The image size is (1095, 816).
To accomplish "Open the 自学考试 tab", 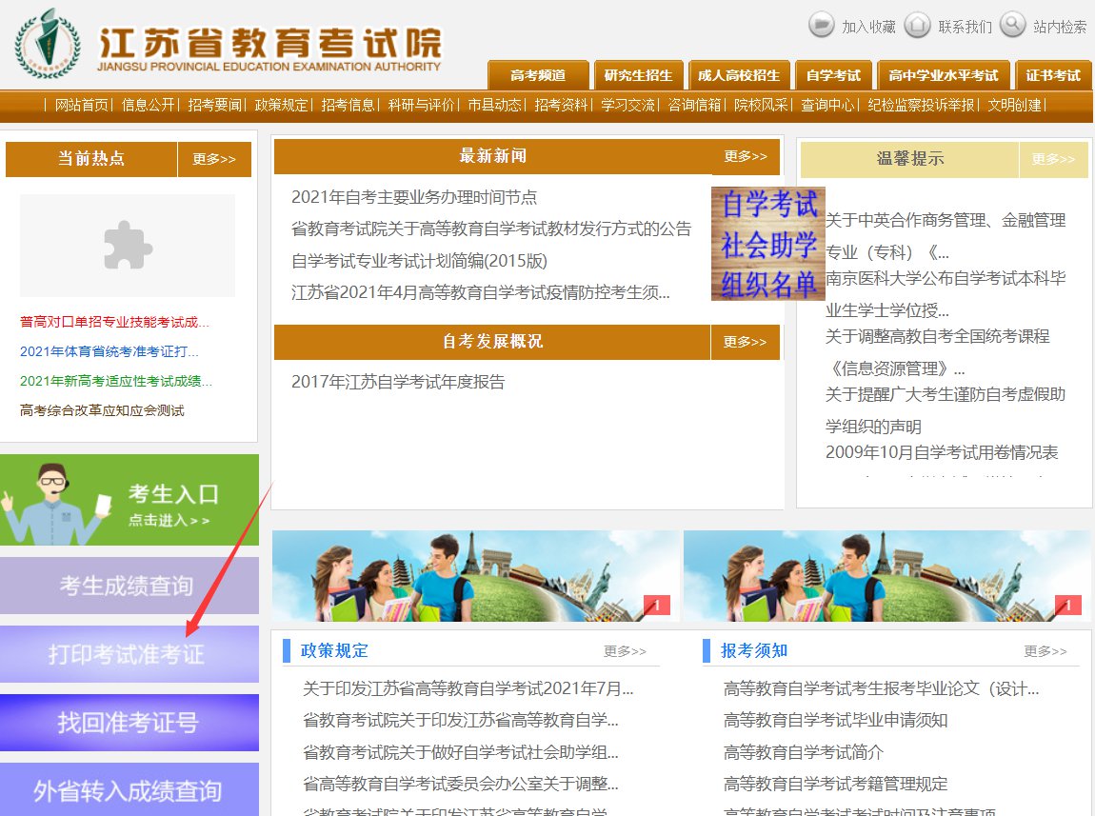I will 832,75.
